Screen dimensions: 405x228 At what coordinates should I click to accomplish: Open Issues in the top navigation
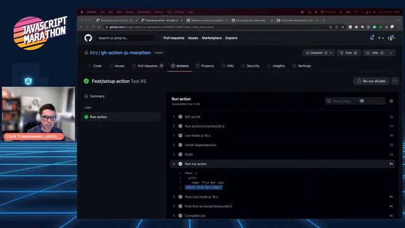193,38
